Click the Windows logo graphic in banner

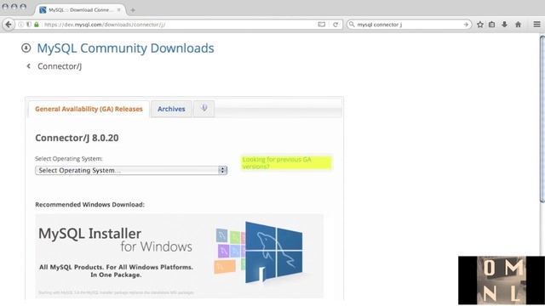click(x=273, y=252)
